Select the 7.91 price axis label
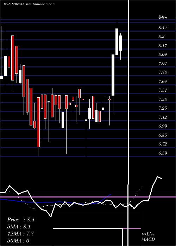Viewport: 176px width, 246px height. (163, 64)
